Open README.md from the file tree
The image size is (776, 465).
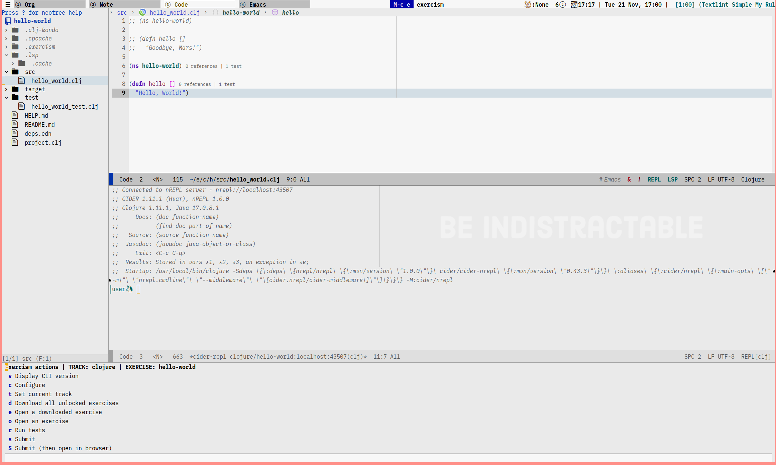[x=39, y=125]
